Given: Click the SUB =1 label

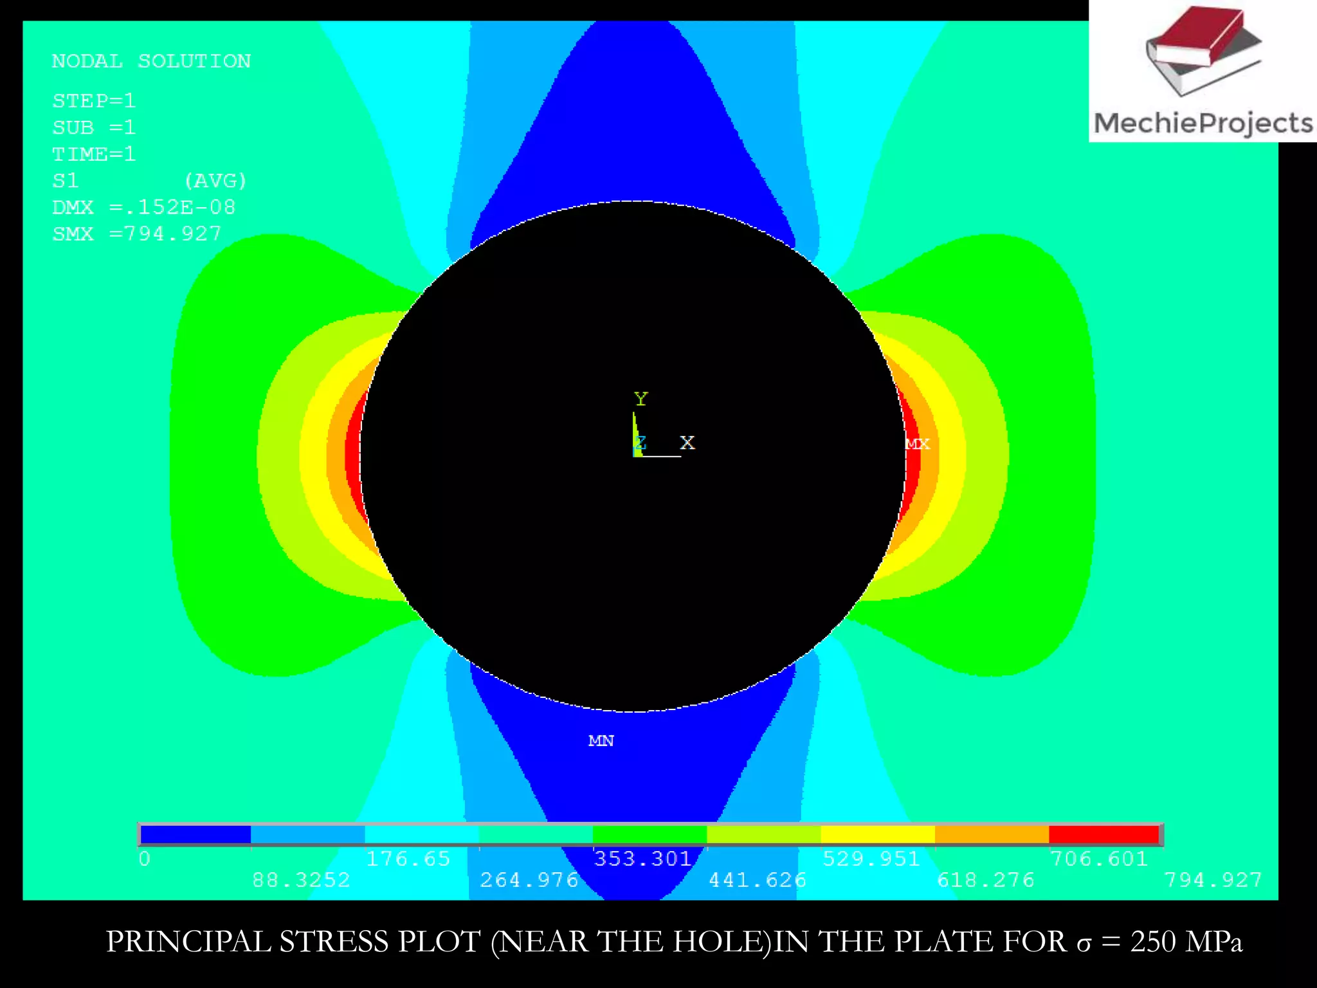Looking at the screenshot, I should [x=94, y=127].
